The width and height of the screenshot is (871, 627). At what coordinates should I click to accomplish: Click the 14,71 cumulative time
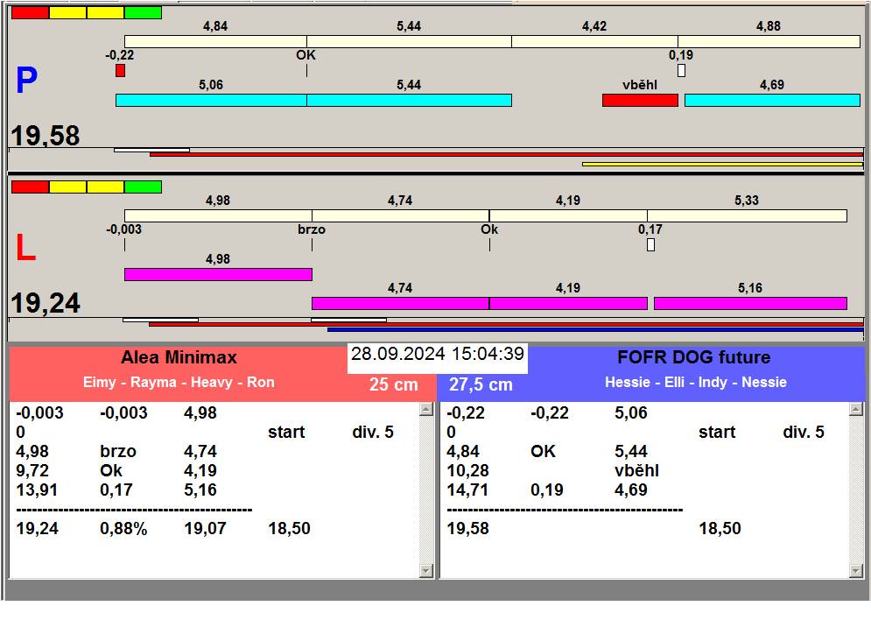pyautogui.click(x=467, y=490)
